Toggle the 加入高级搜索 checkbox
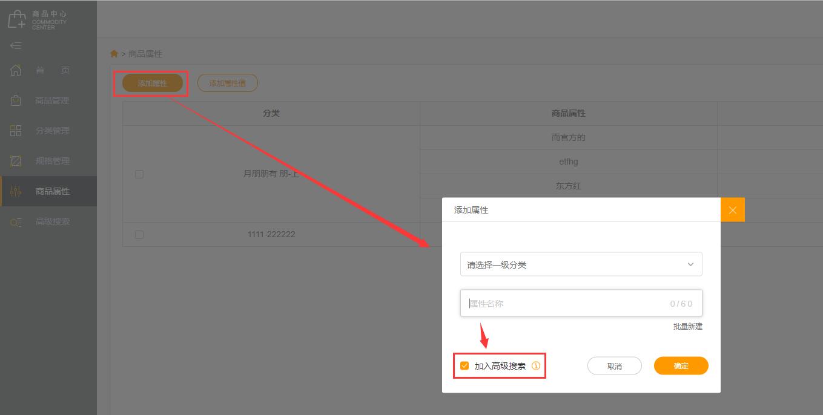Image resolution: width=823 pixels, height=415 pixels. point(464,366)
